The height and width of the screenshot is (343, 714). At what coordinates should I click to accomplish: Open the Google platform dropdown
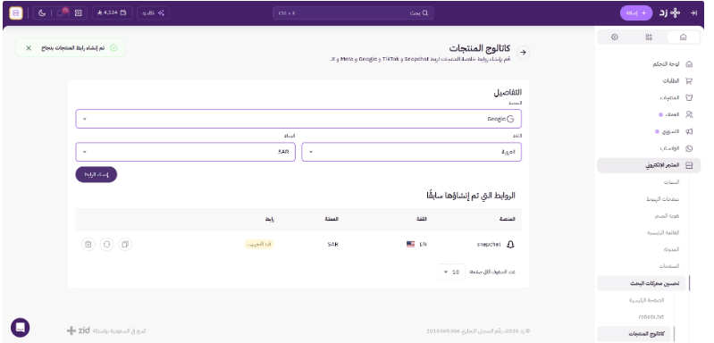pos(298,119)
